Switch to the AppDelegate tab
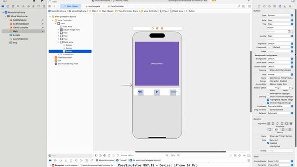 [93, 6]
